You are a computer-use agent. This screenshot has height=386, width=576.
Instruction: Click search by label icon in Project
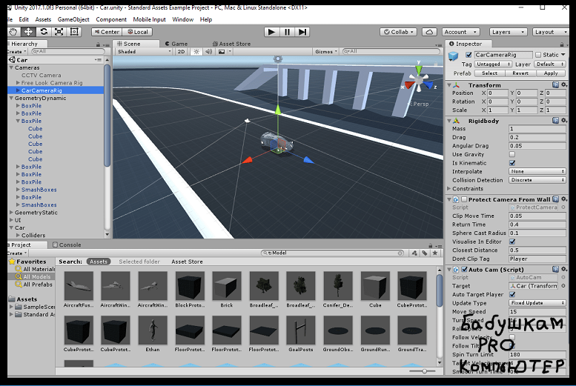click(x=425, y=253)
